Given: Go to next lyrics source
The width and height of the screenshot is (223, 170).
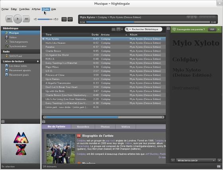Looking at the screenshot, I should [x=219, y=160].
